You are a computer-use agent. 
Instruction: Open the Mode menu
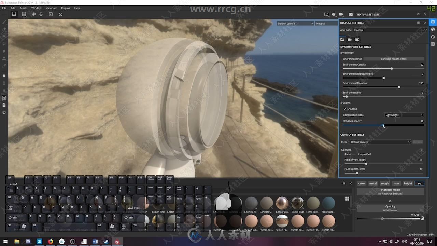click(23, 8)
